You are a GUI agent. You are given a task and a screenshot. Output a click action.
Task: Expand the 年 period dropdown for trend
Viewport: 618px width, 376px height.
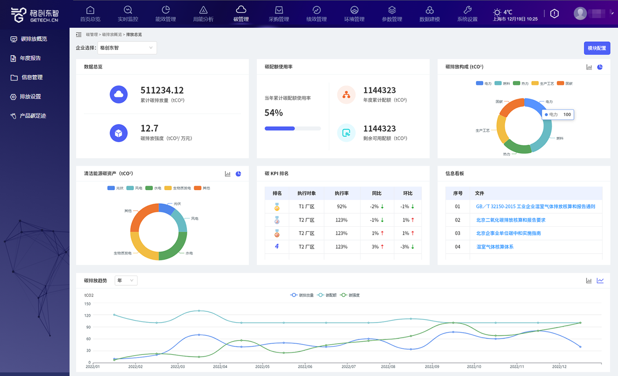coord(126,280)
